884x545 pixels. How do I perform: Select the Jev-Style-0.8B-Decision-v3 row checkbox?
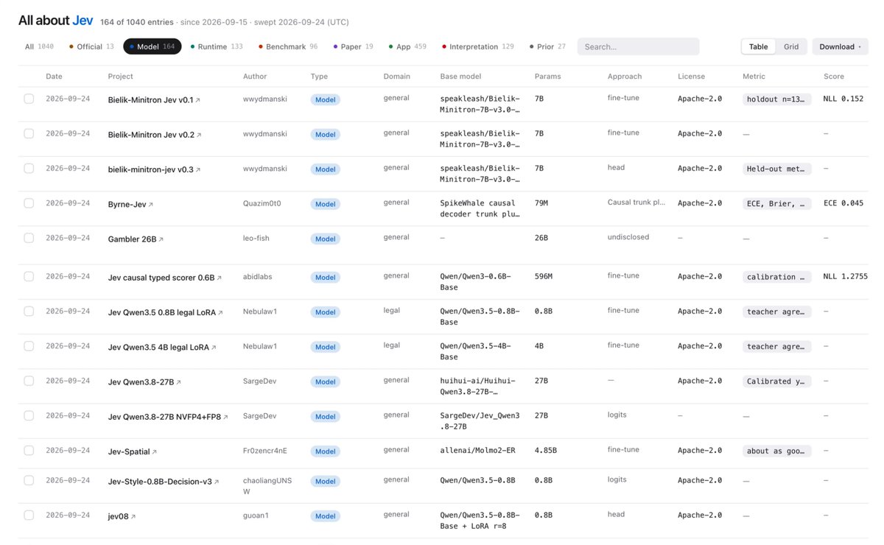pos(29,480)
